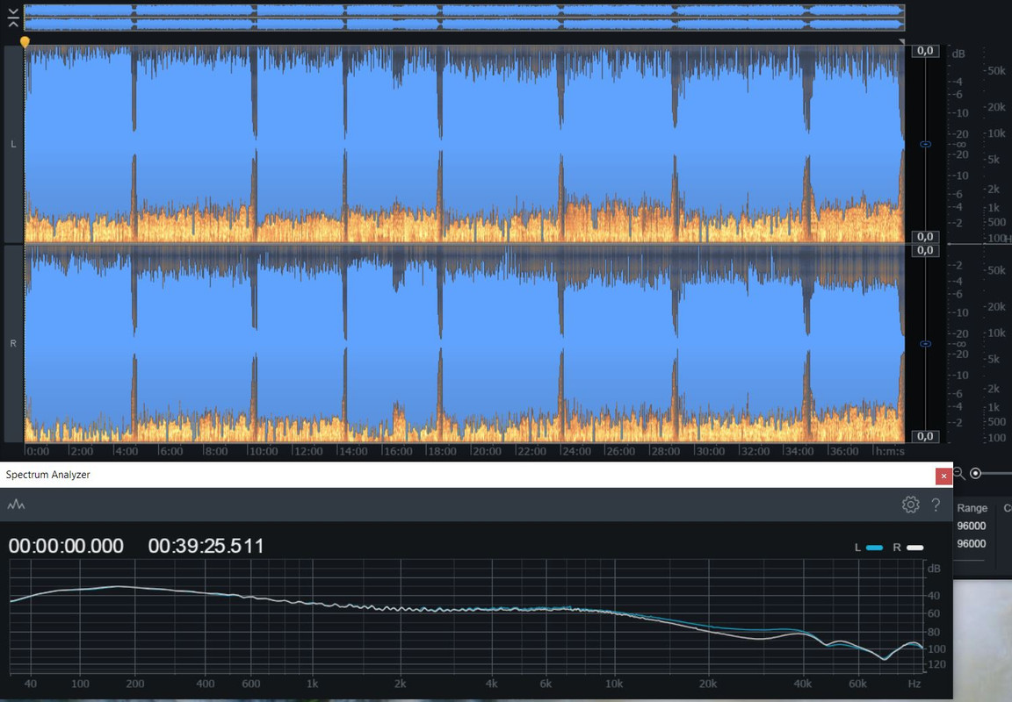Click the L legend blue color swatch
The image size is (1012, 702).
[875, 548]
